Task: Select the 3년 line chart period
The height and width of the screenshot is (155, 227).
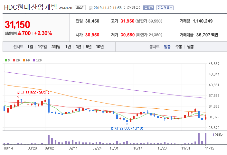Action: pyautogui.click(x=78, y=47)
